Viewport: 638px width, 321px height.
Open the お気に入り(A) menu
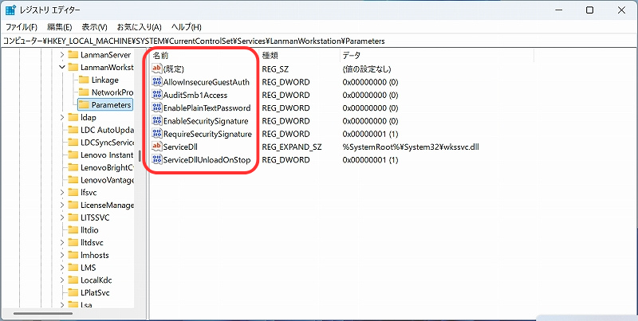click(x=138, y=27)
